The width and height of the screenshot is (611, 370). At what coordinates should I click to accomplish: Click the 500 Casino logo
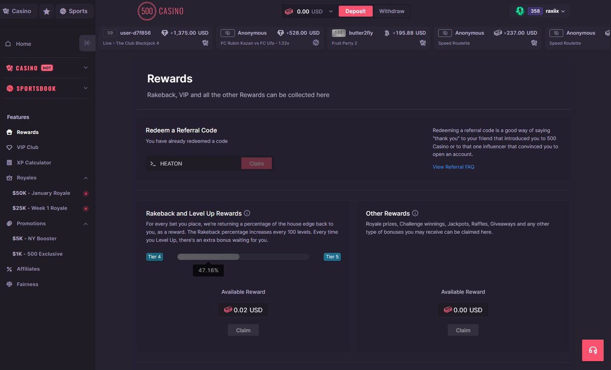click(160, 11)
